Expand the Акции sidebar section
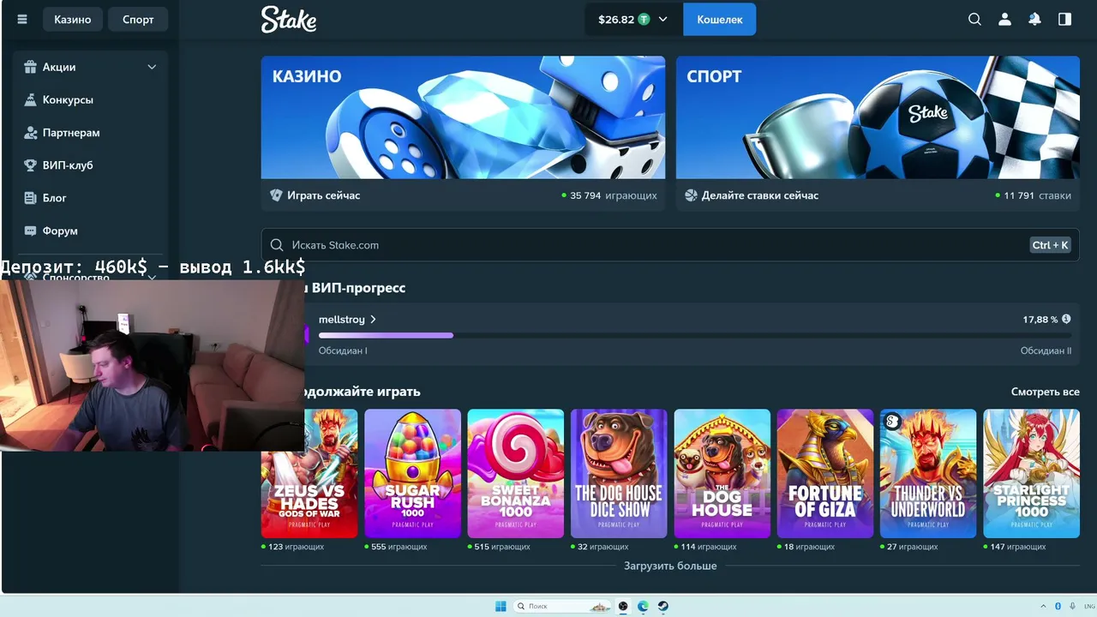 pyautogui.click(x=90, y=67)
